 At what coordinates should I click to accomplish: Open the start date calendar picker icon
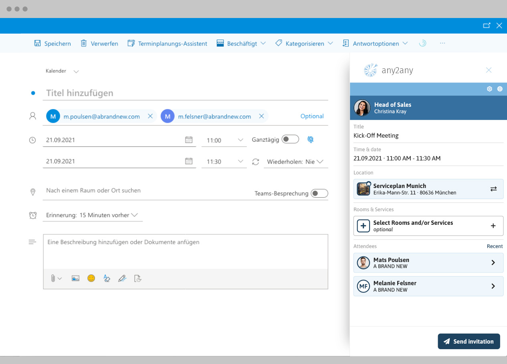(x=189, y=140)
